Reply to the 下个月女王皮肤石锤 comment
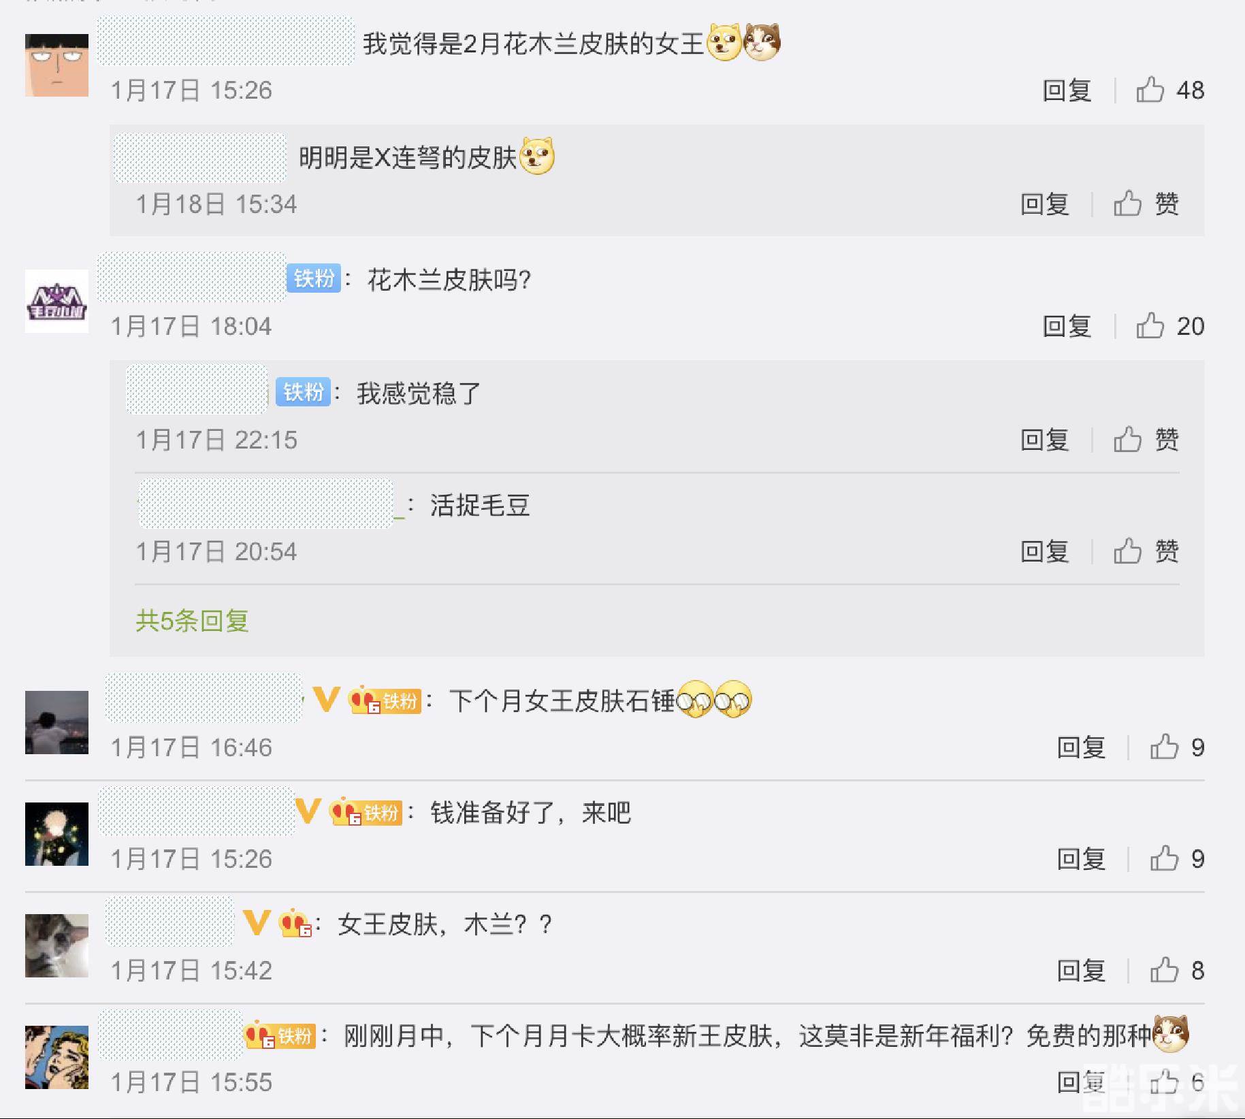This screenshot has height=1119, width=1245. point(1081,747)
